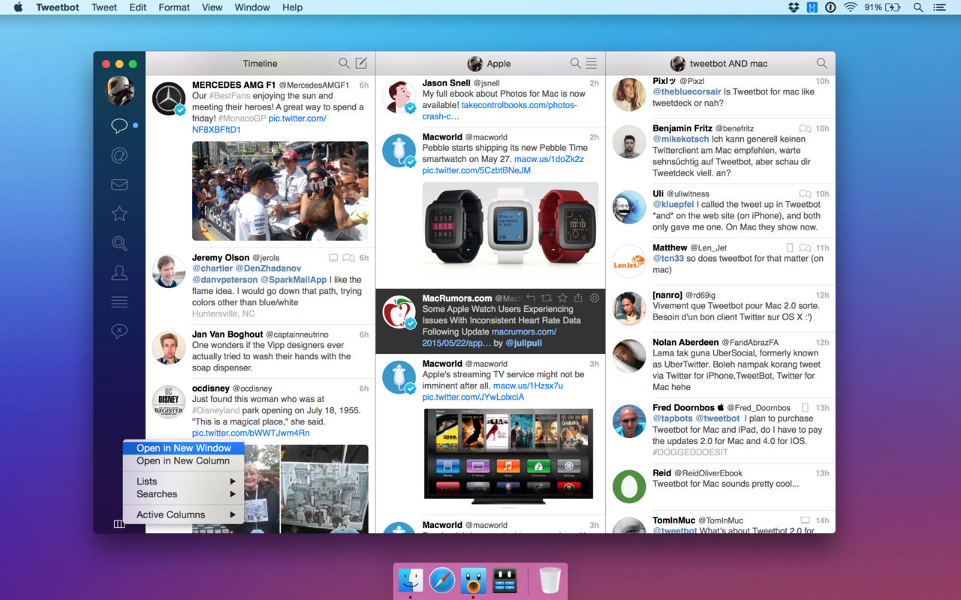Open the Profile icon in sidebar

(119, 273)
